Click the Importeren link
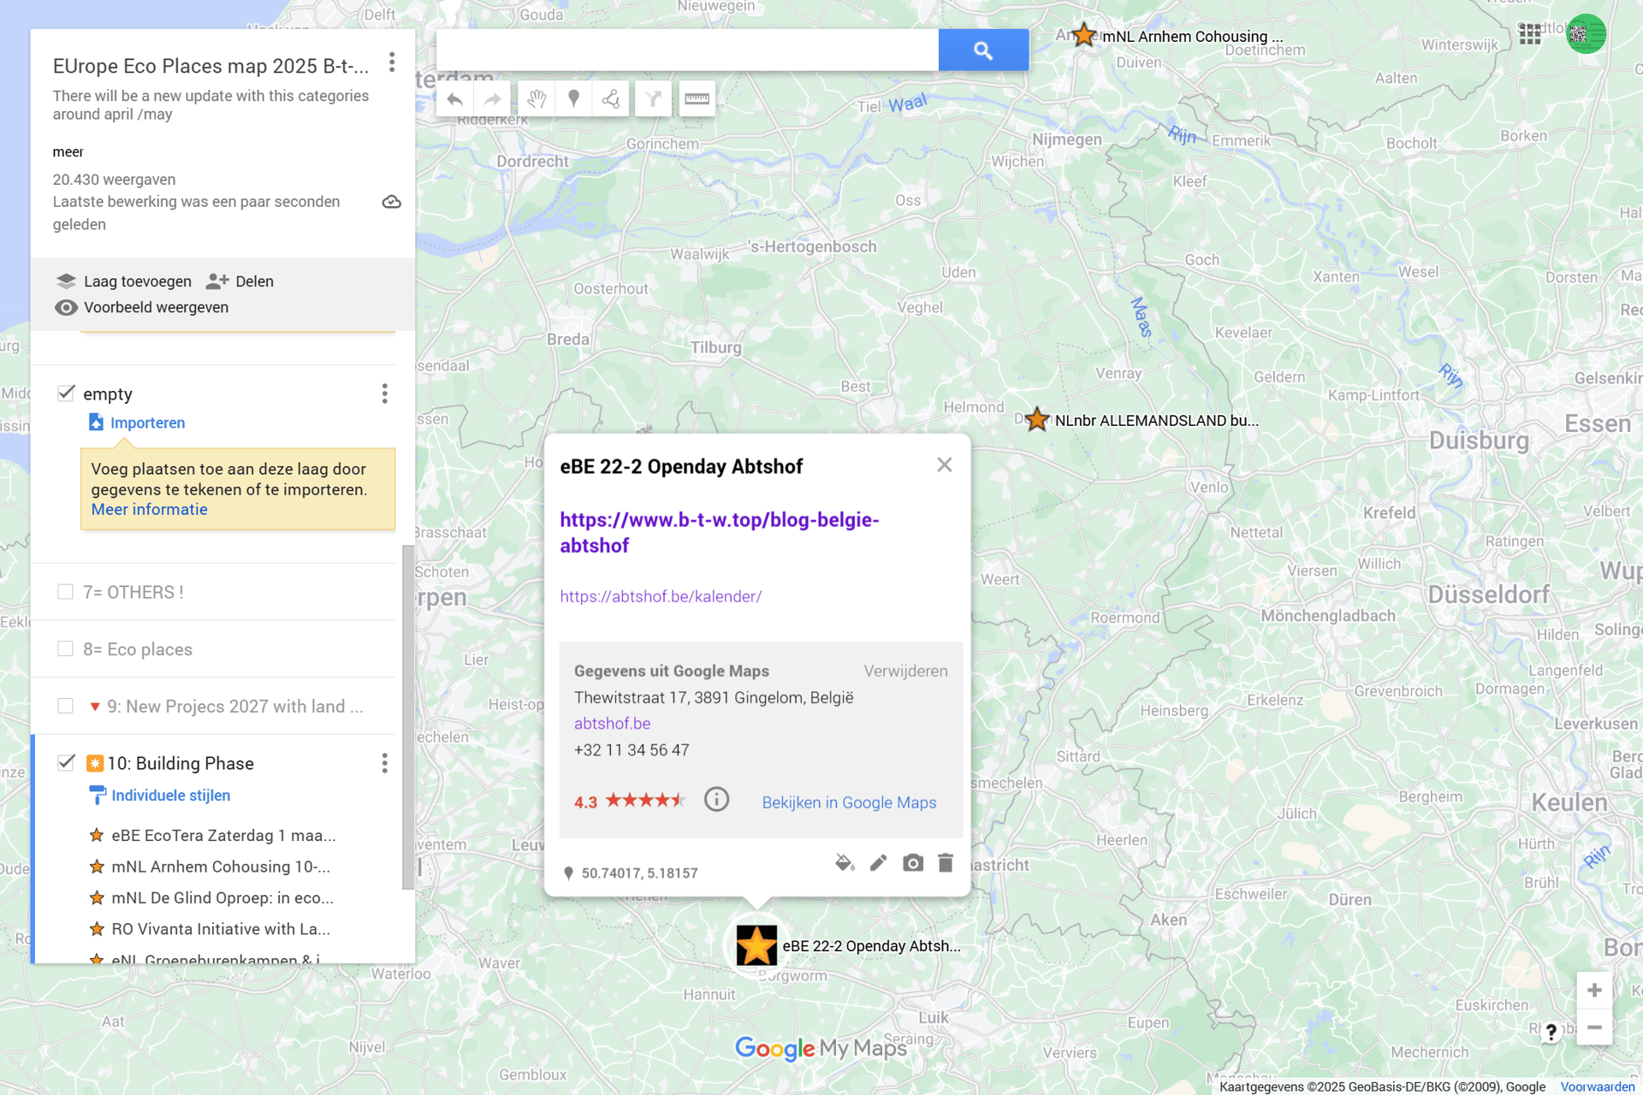 (147, 423)
